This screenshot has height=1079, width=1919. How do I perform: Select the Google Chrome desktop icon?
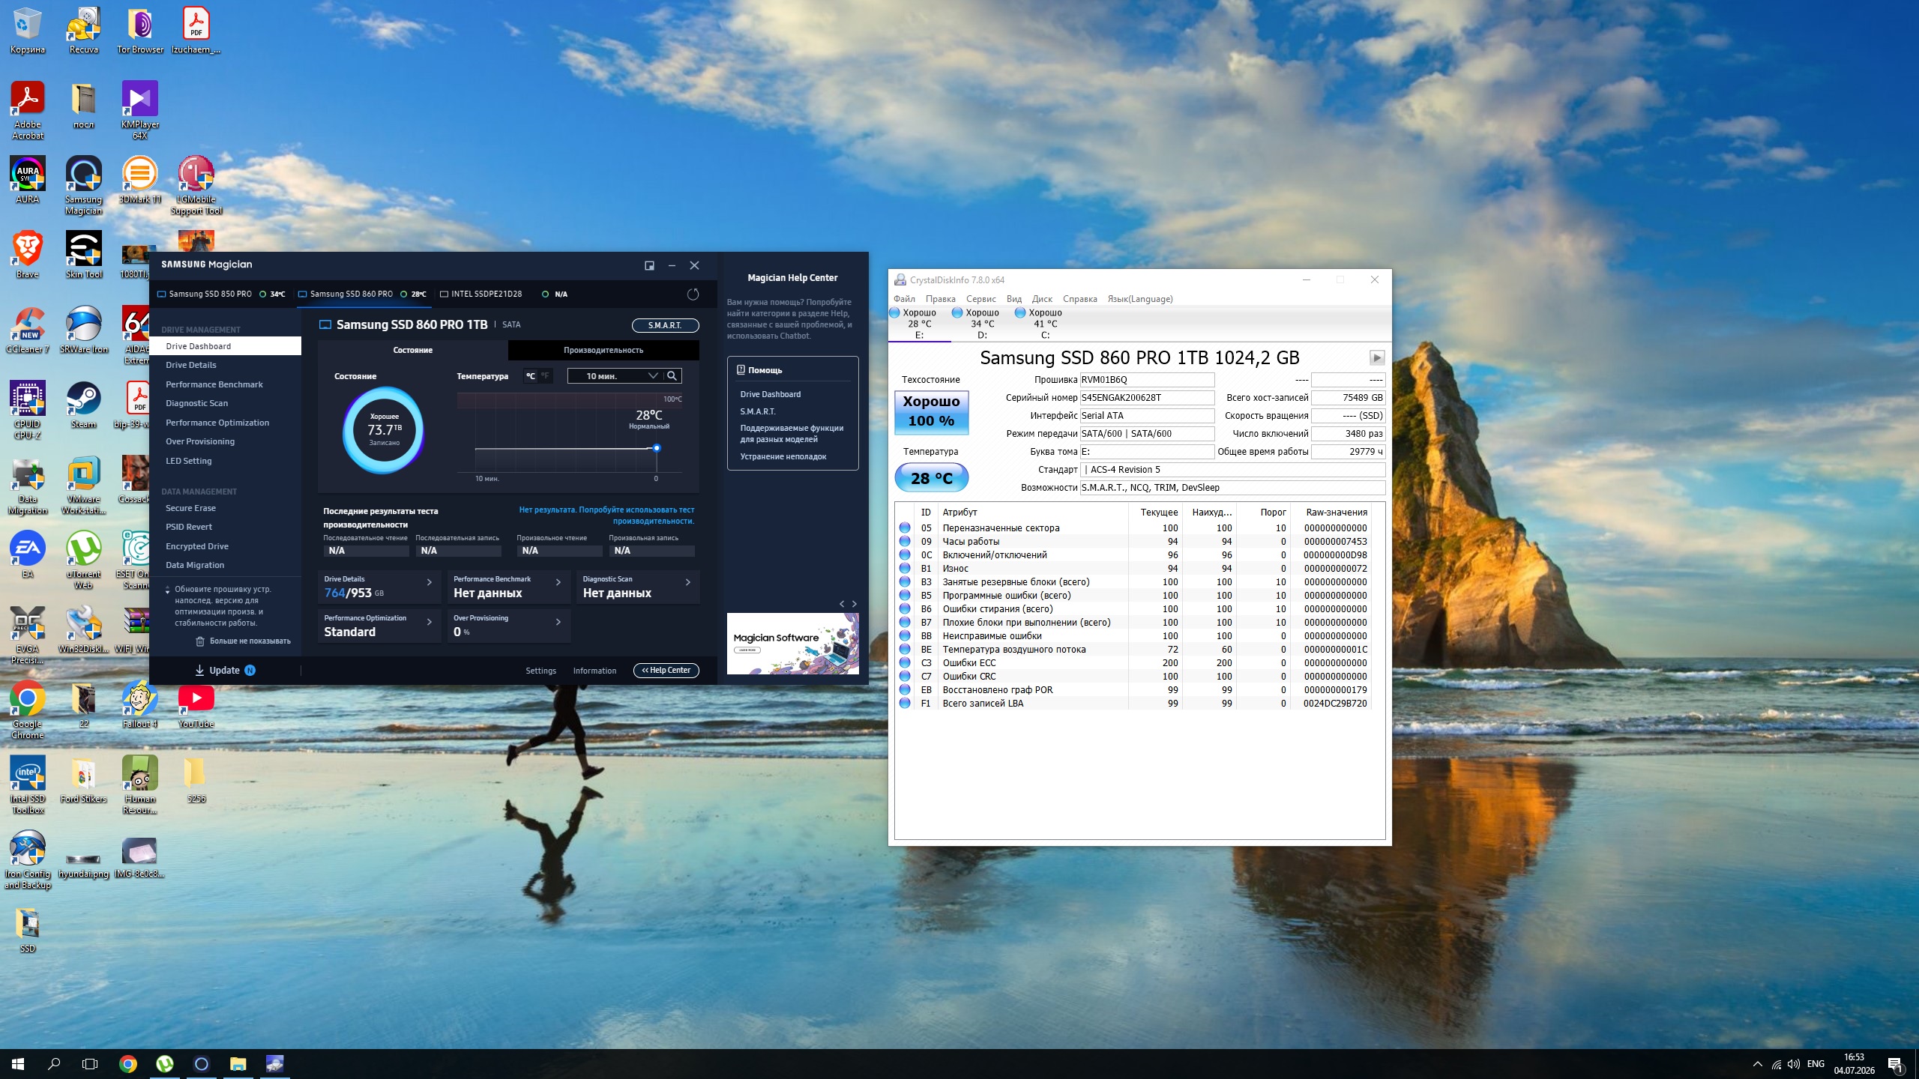[27, 710]
